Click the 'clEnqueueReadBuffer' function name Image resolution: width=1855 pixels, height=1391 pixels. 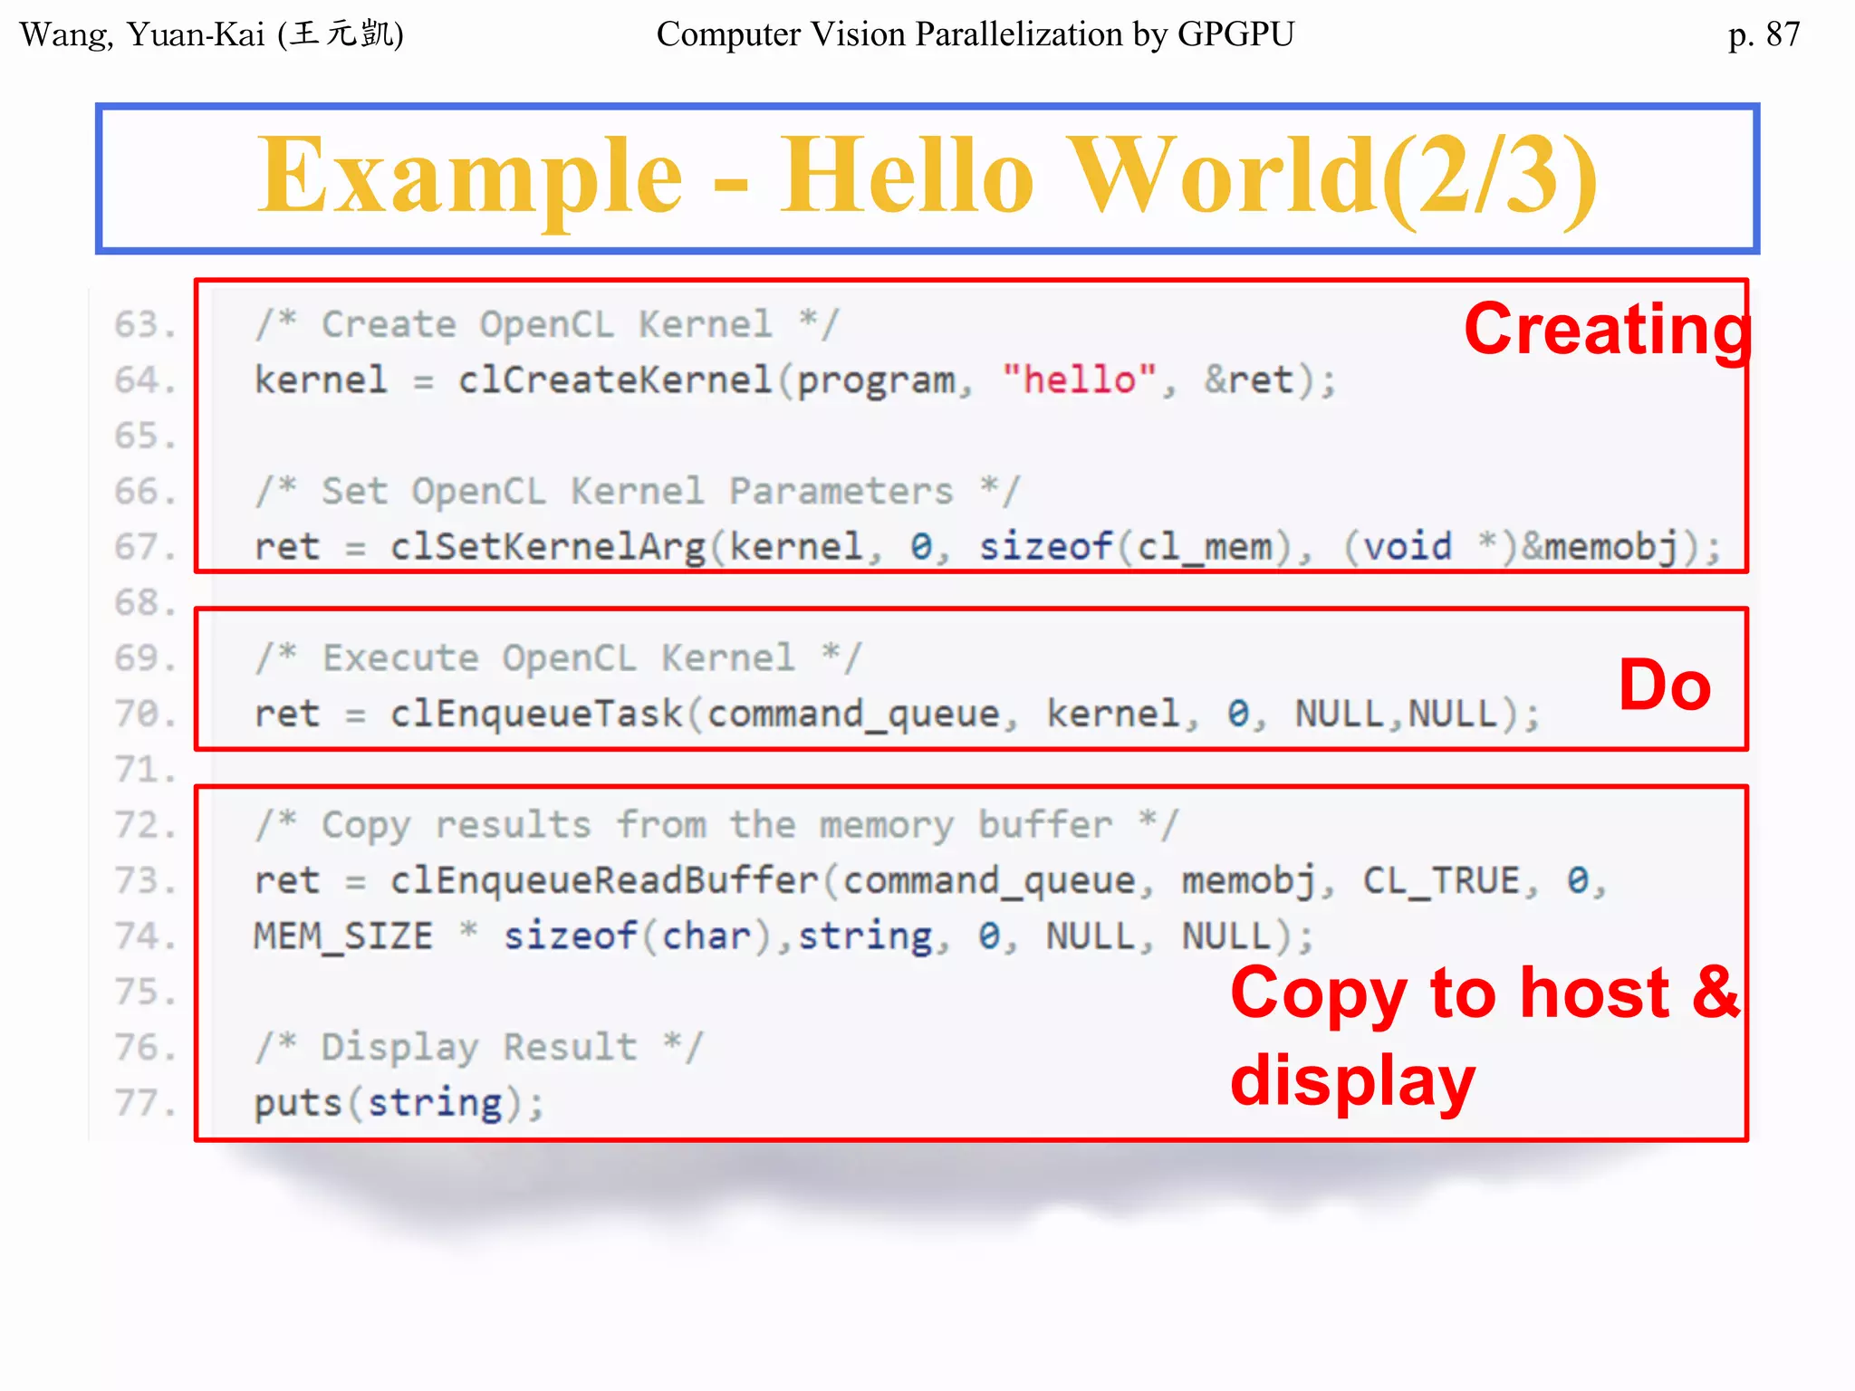pyautogui.click(x=604, y=881)
